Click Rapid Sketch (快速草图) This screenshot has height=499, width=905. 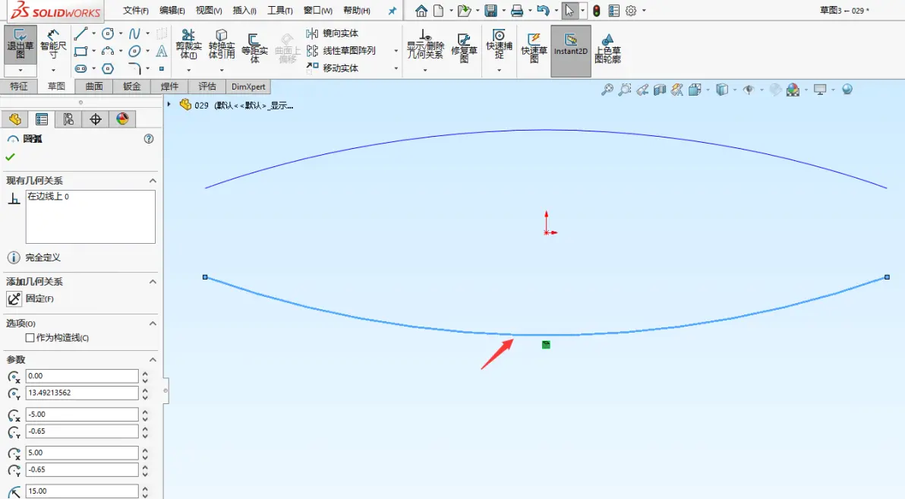534,46
